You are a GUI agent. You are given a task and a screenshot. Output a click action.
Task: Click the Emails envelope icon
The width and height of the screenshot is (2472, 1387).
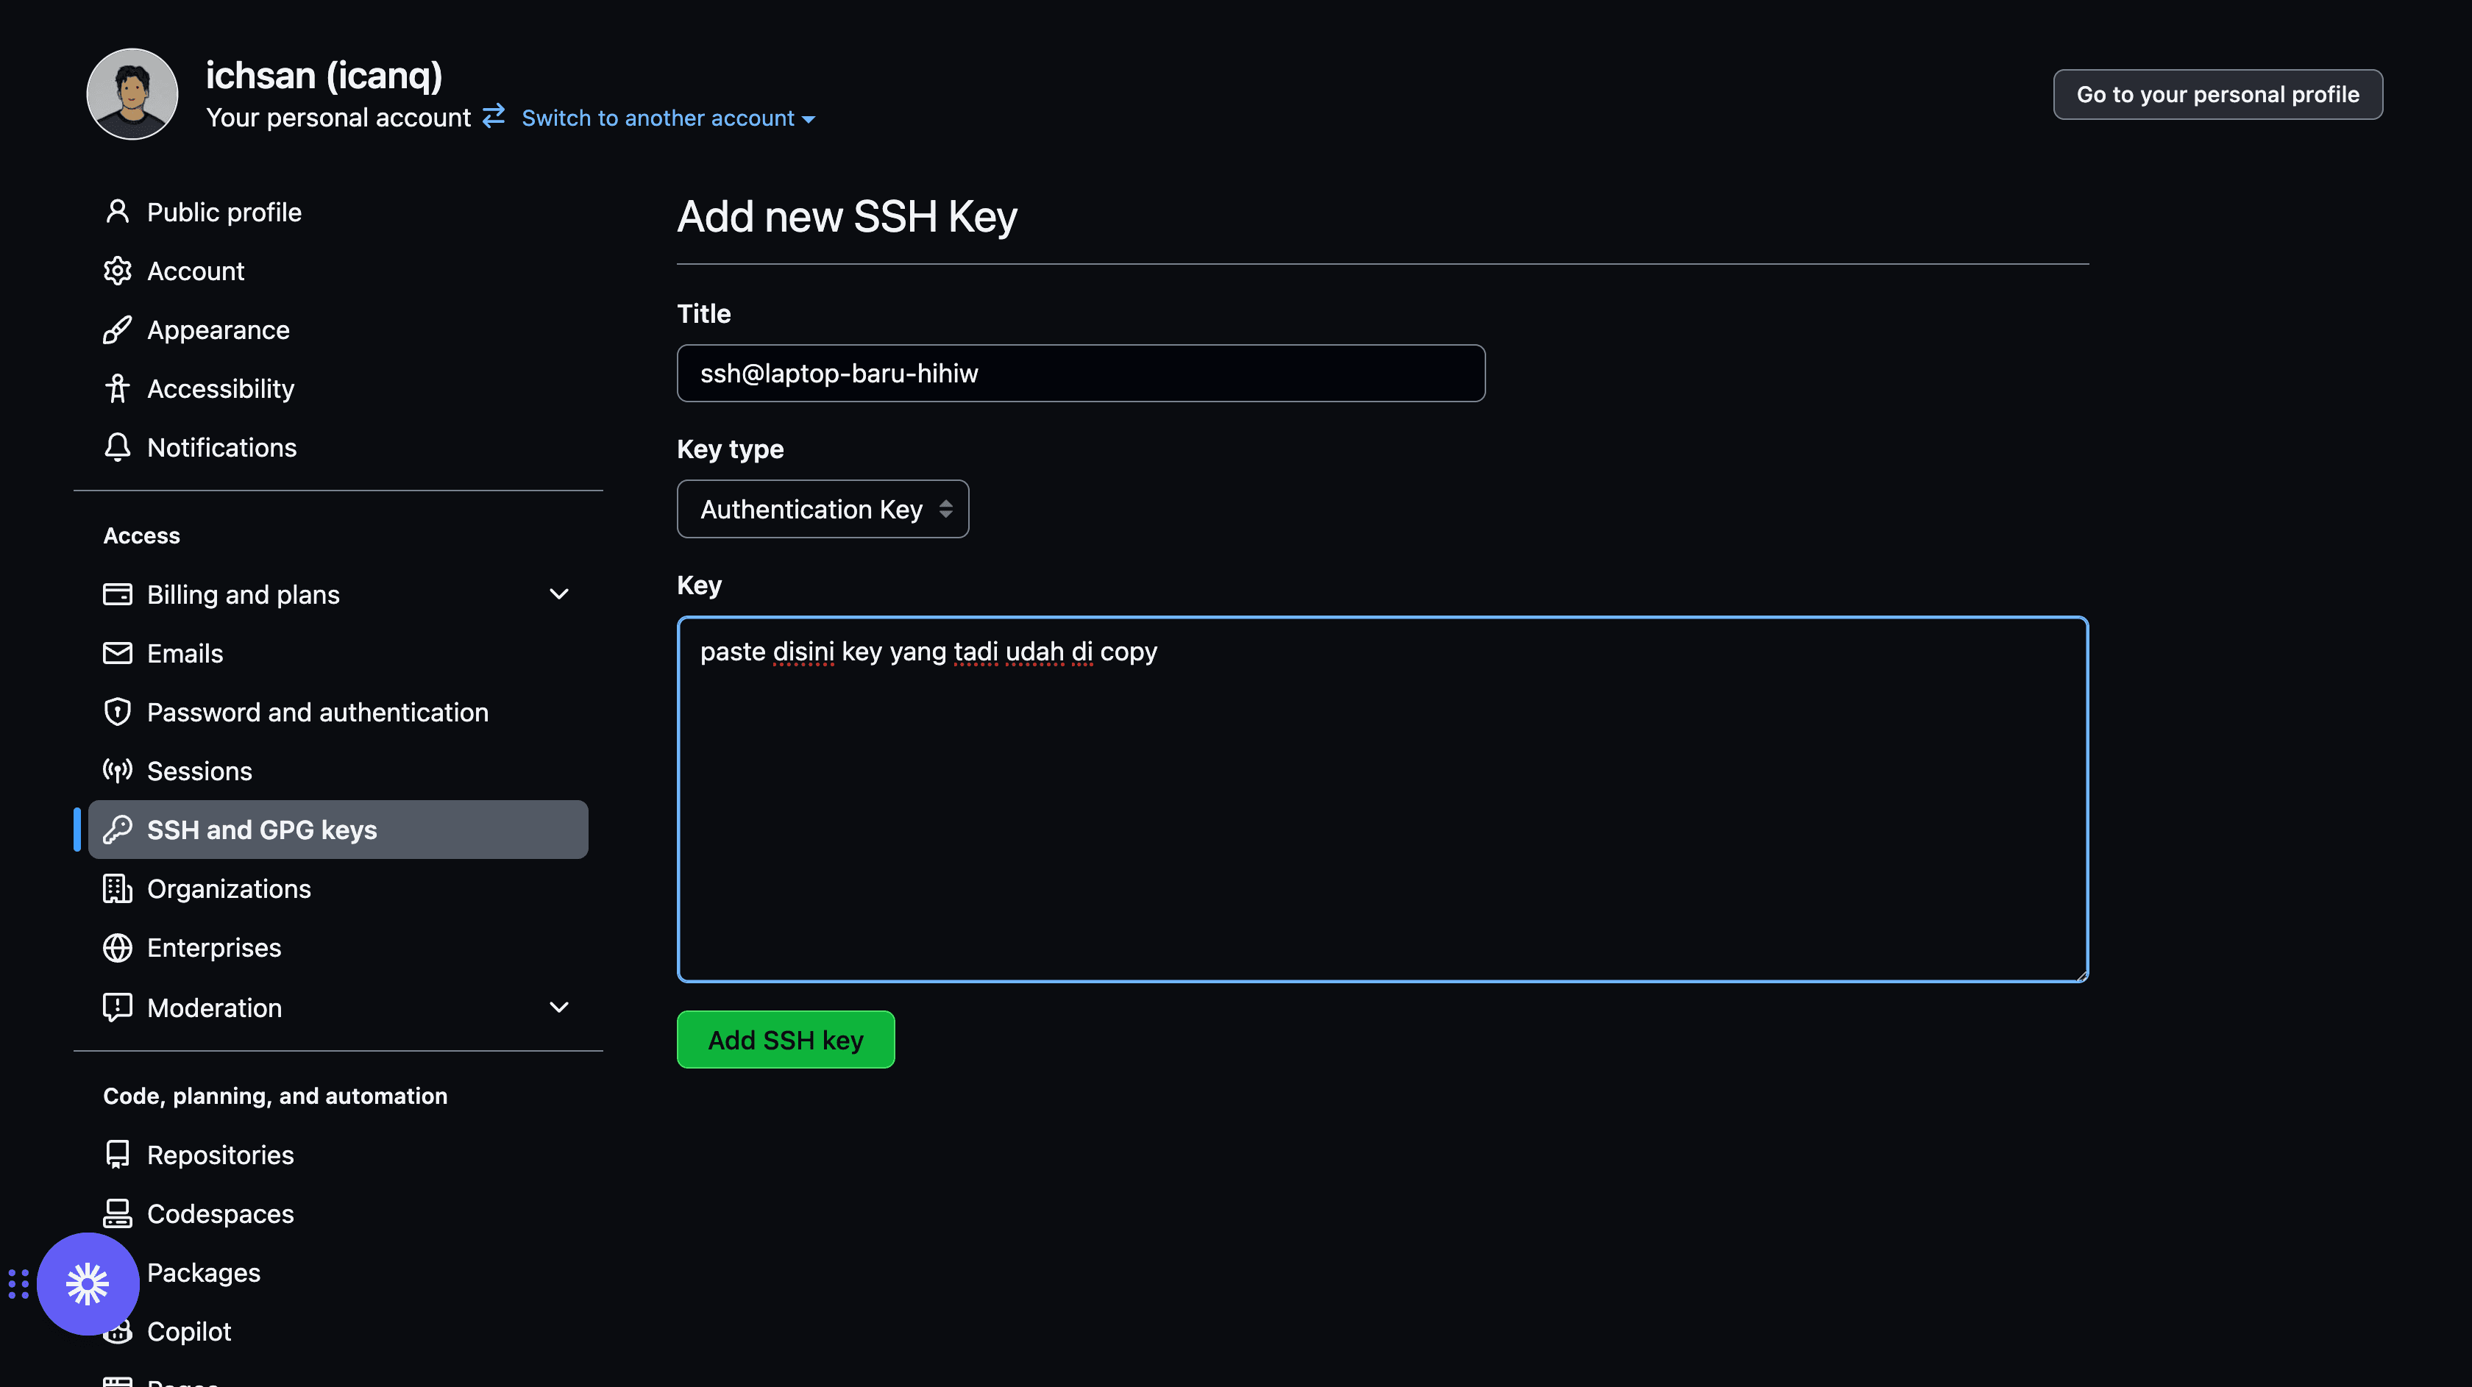pos(117,653)
